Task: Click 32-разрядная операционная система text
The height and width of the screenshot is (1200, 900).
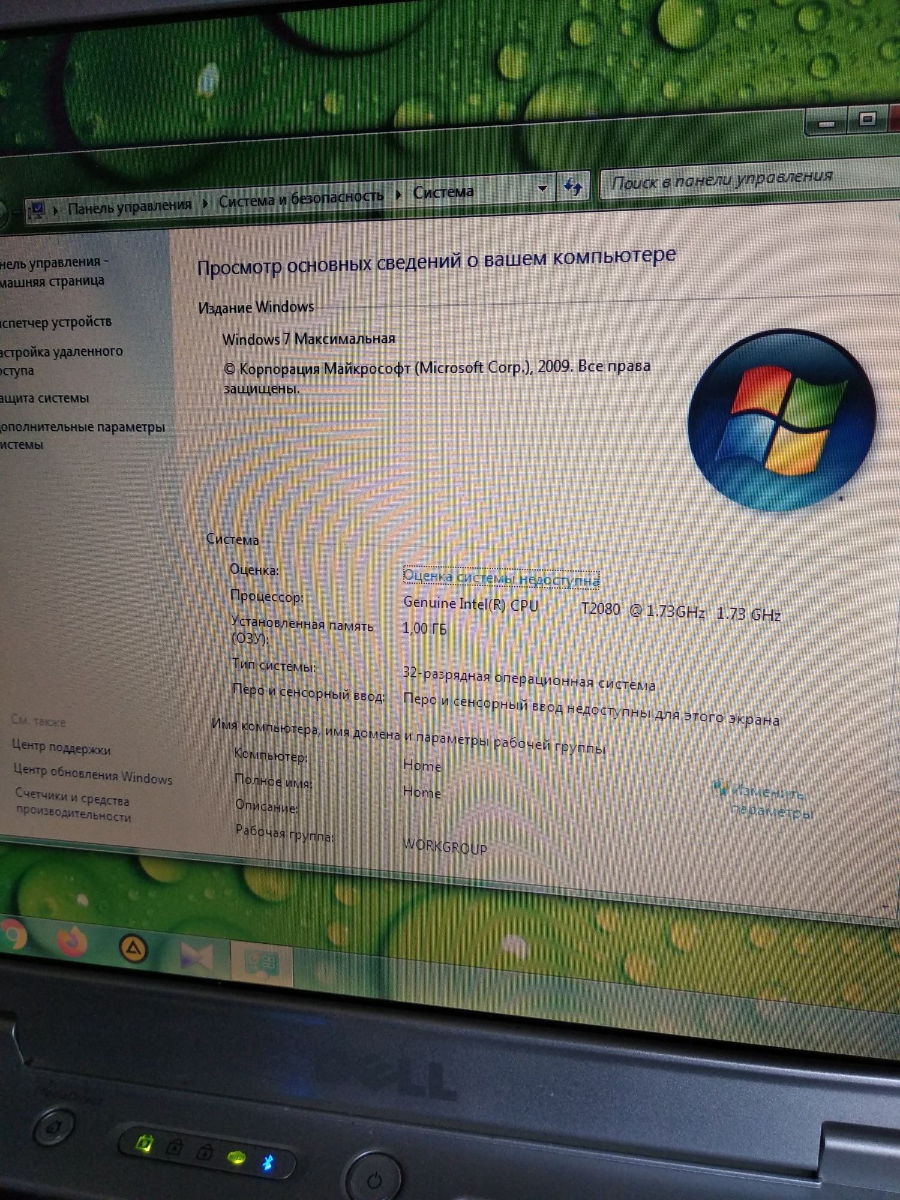Action: click(x=529, y=679)
